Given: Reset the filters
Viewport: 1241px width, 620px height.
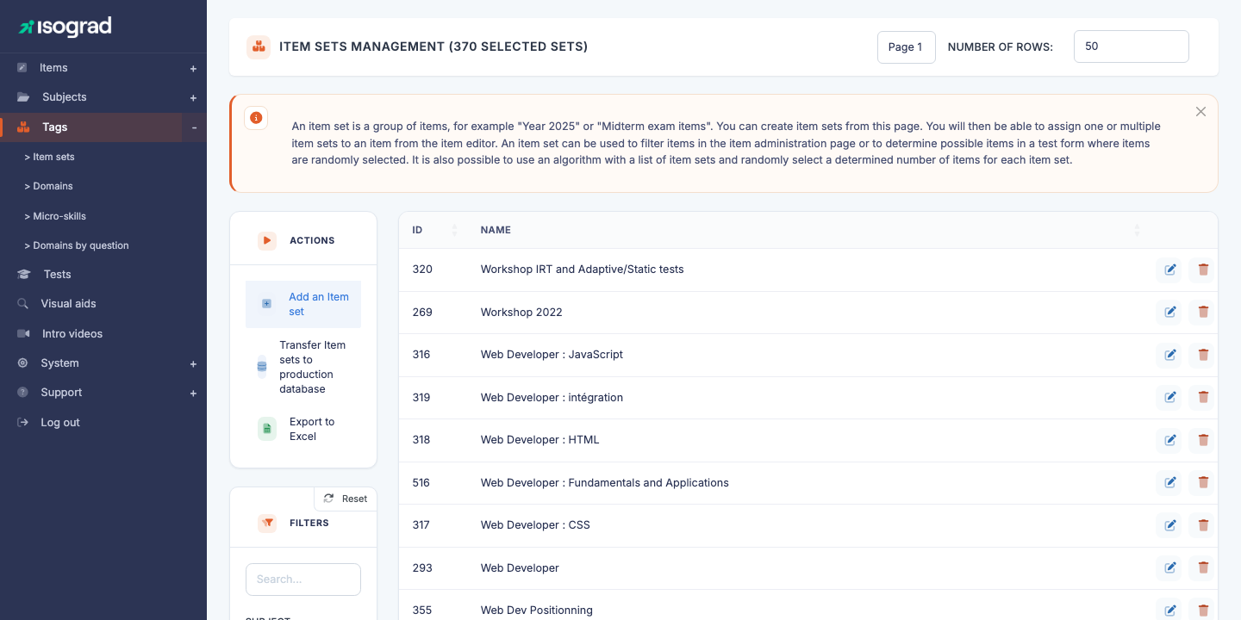Looking at the screenshot, I should [x=346, y=499].
